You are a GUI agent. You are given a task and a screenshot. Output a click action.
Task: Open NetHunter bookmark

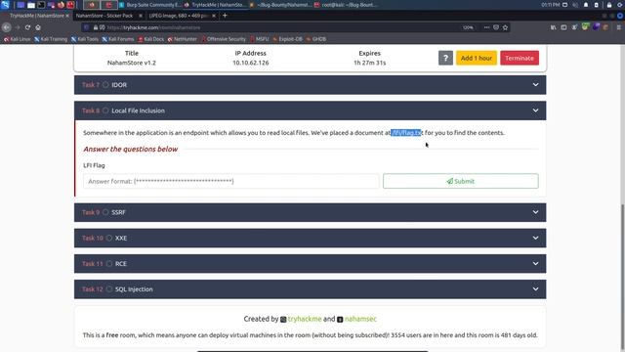click(x=183, y=39)
